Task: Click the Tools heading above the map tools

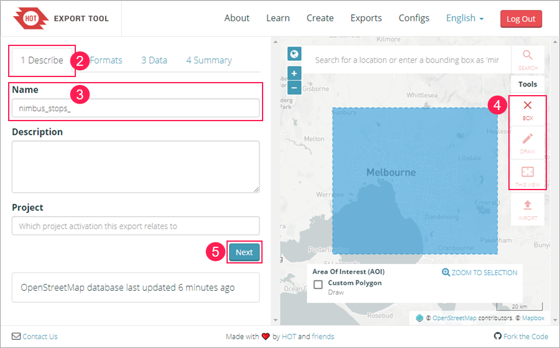Action: coord(528,84)
